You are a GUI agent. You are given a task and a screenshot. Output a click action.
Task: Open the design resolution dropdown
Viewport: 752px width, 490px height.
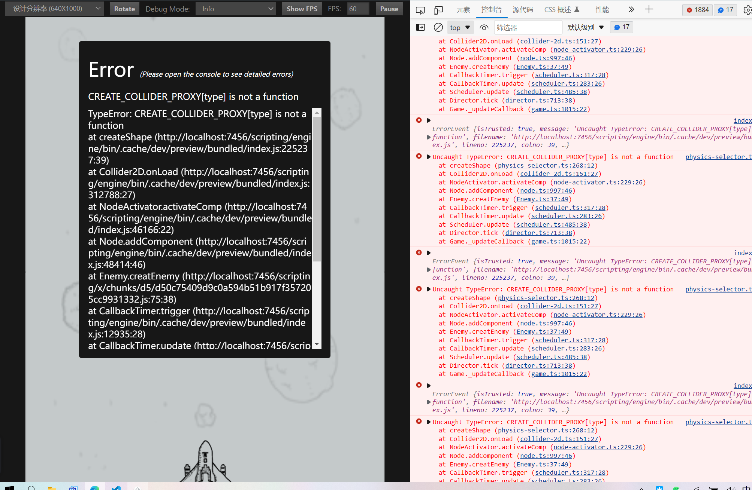[55, 9]
